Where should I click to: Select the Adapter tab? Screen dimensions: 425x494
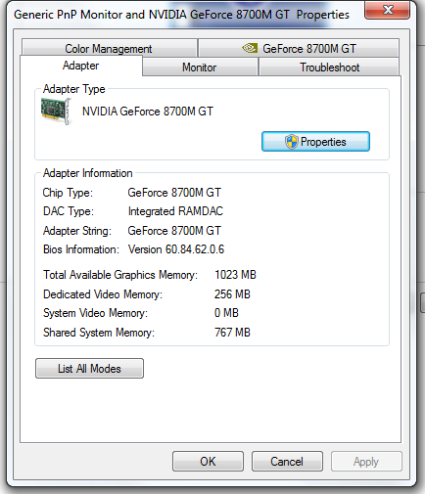[80, 66]
